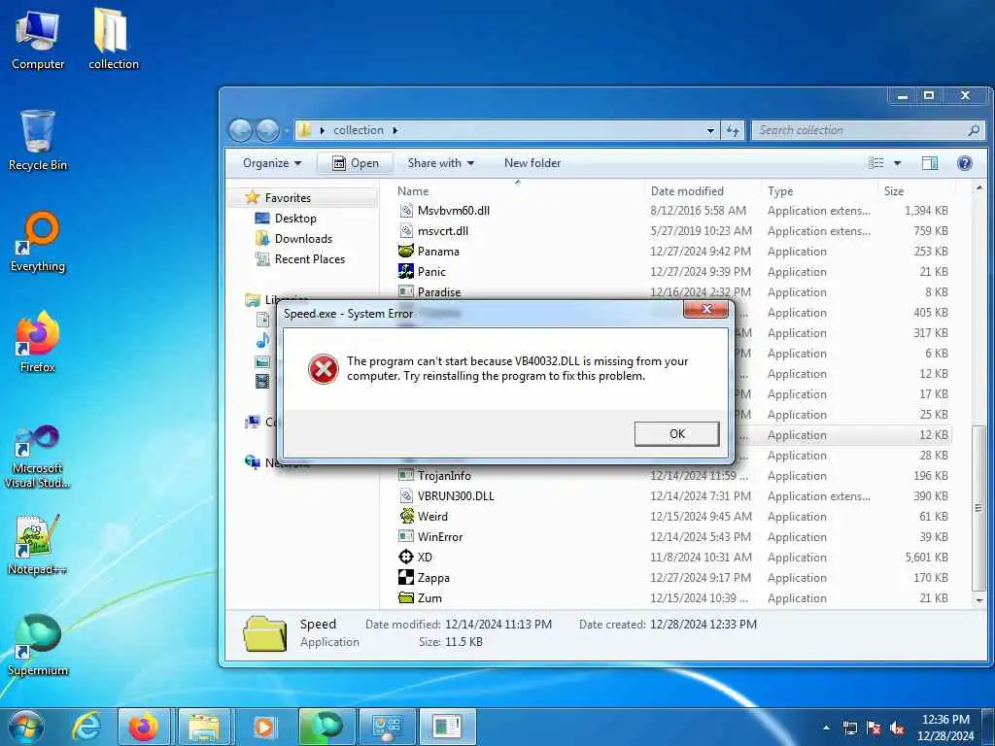Viewport: 995px width, 746px height.
Task: Select Desktop in the navigation pane
Action: point(295,219)
